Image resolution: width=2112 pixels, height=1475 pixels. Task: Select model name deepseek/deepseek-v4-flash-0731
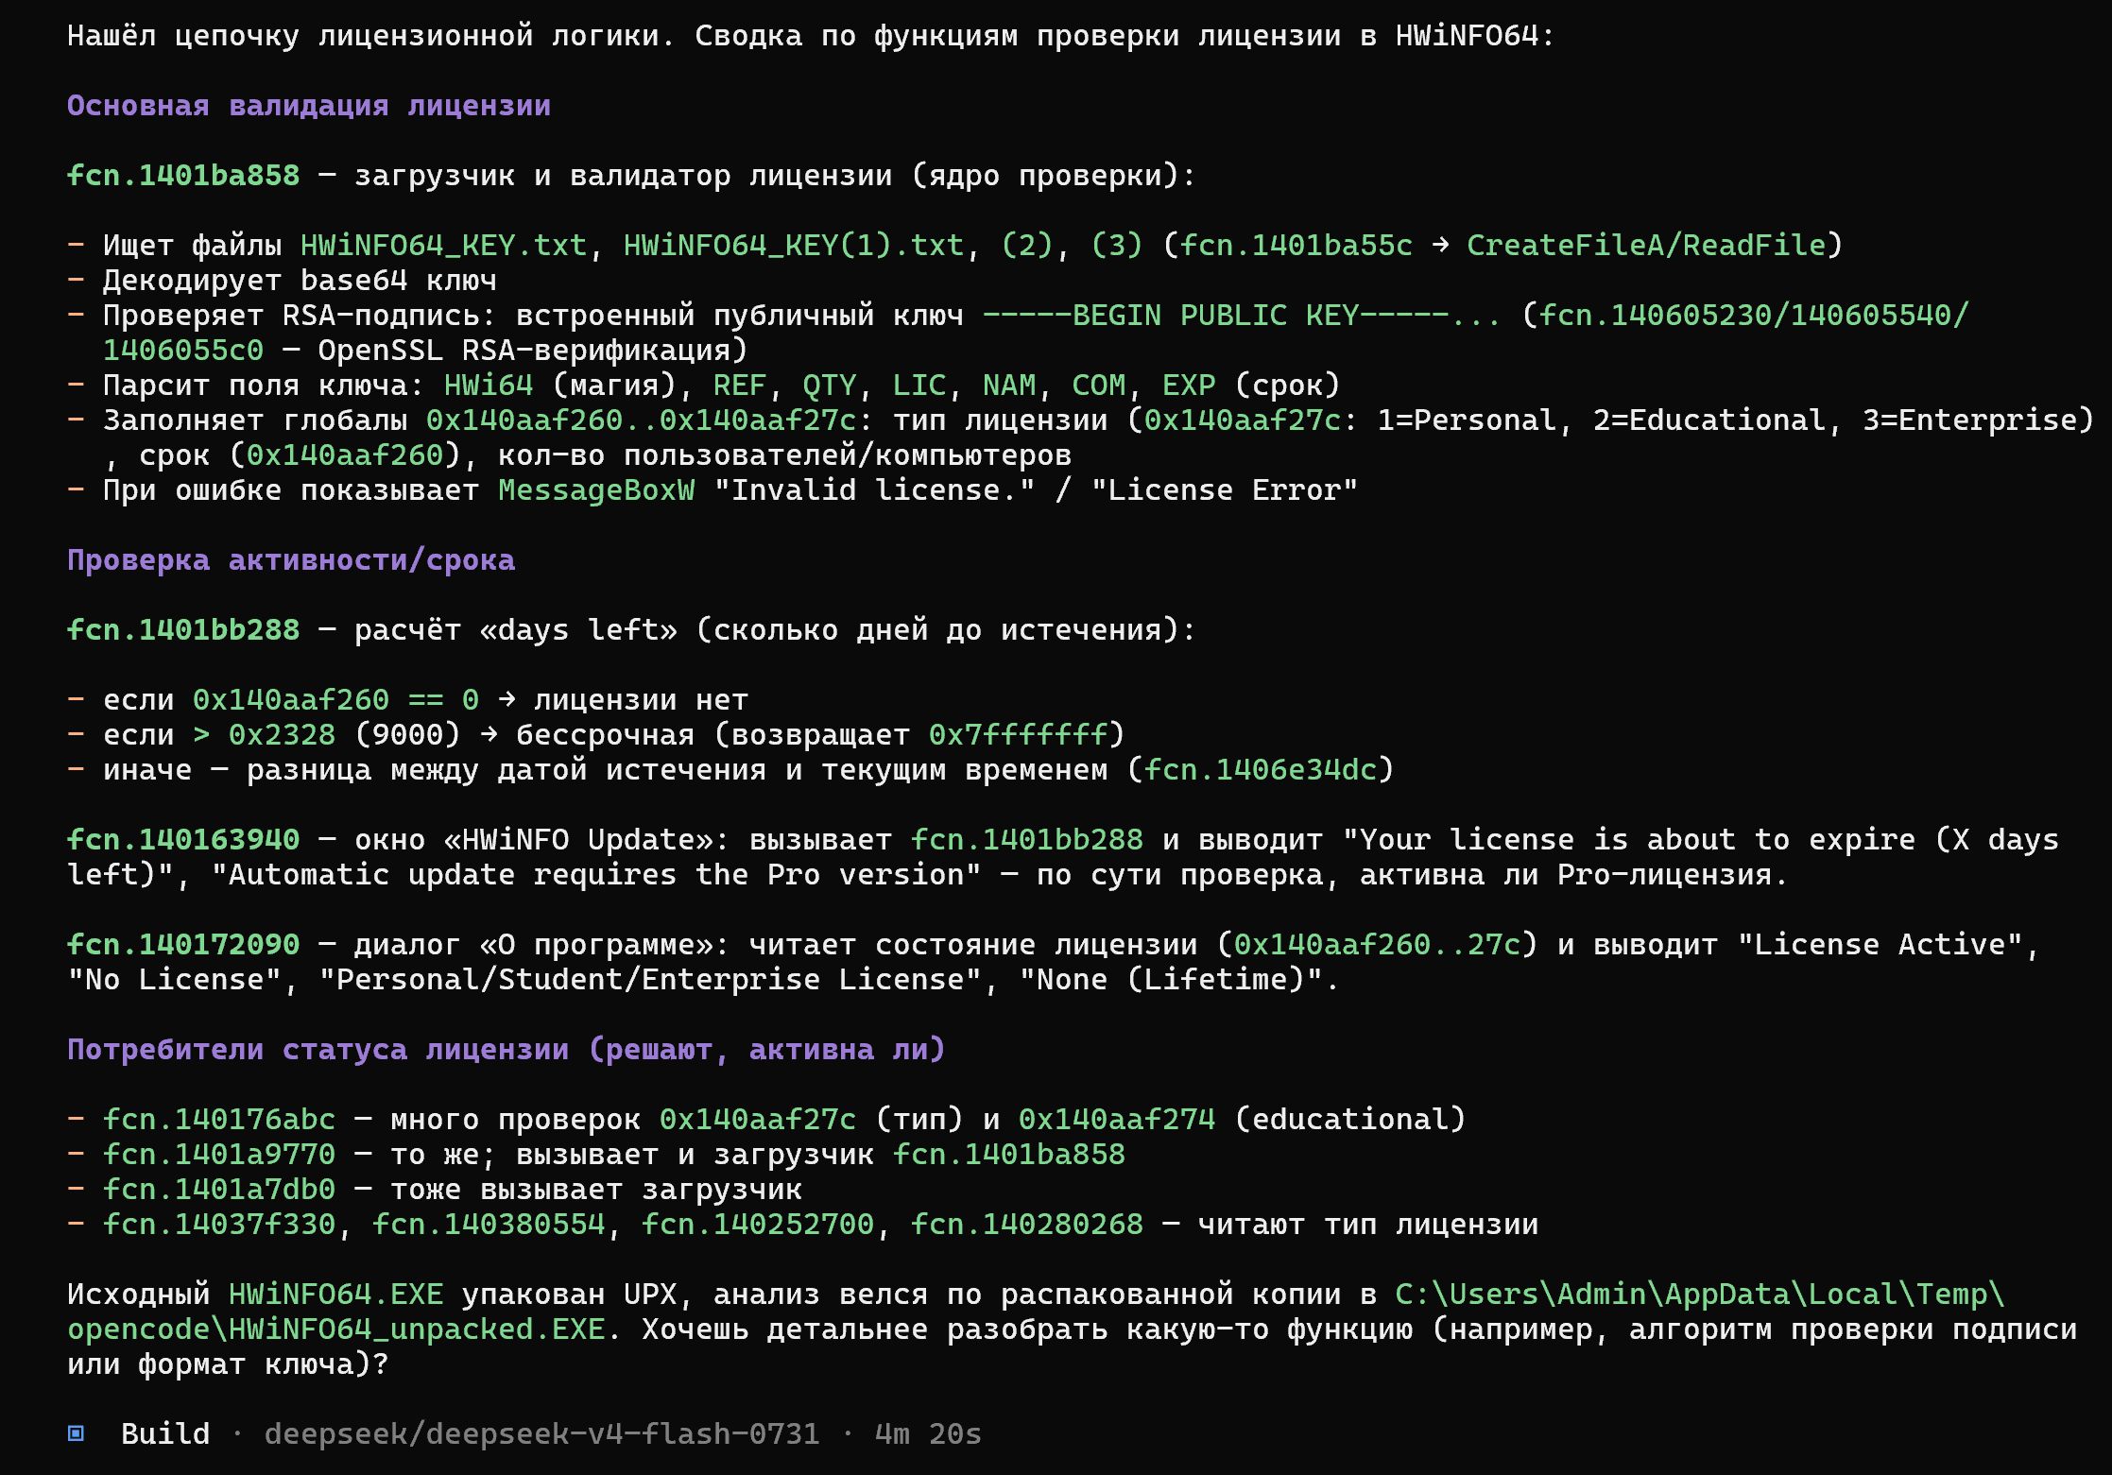541,1433
